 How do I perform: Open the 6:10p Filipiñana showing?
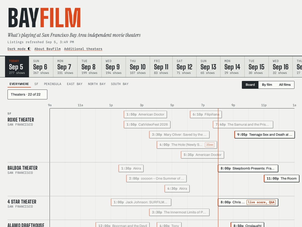(x=206, y=115)
